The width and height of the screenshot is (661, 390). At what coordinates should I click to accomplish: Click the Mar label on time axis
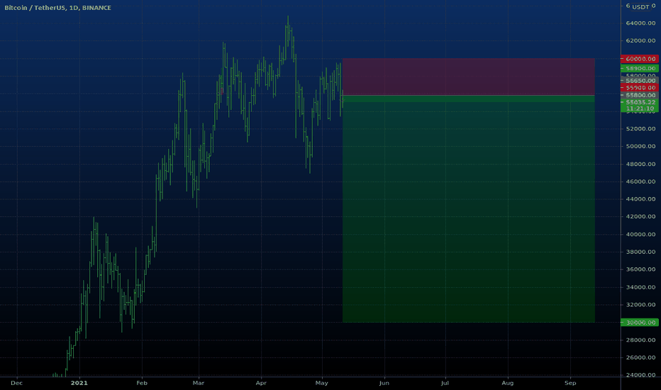click(x=198, y=383)
